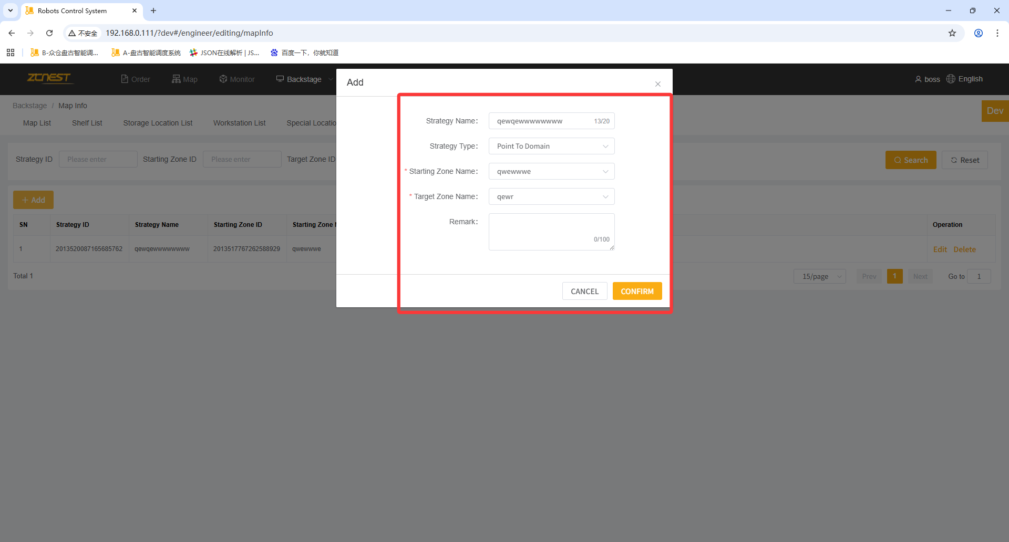Open the English language globe selector
The image size is (1009, 542).
951,79
